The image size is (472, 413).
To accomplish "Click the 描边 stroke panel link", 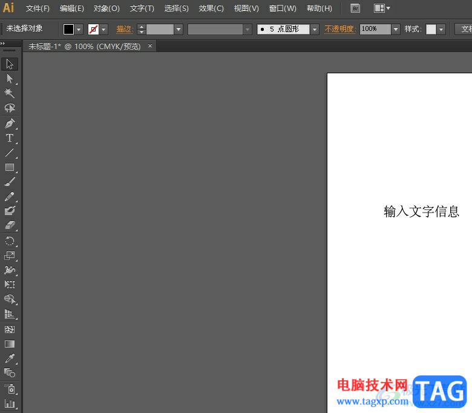I will [x=124, y=29].
